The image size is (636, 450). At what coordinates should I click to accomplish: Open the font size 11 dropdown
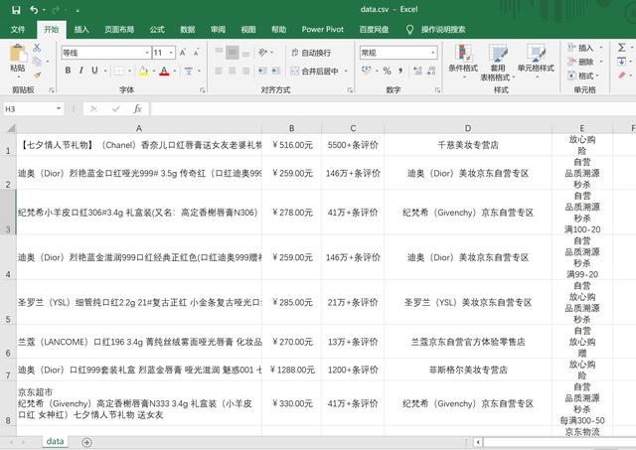click(x=172, y=53)
